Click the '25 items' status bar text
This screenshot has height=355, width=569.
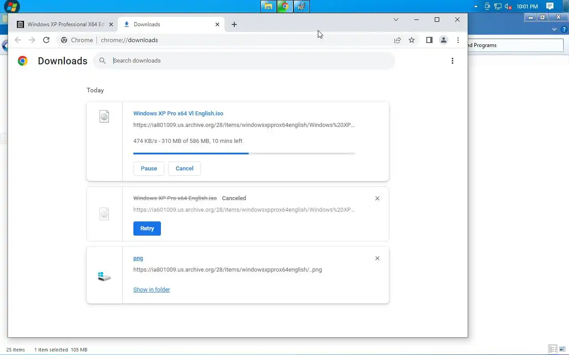click(x=16, y=350)
